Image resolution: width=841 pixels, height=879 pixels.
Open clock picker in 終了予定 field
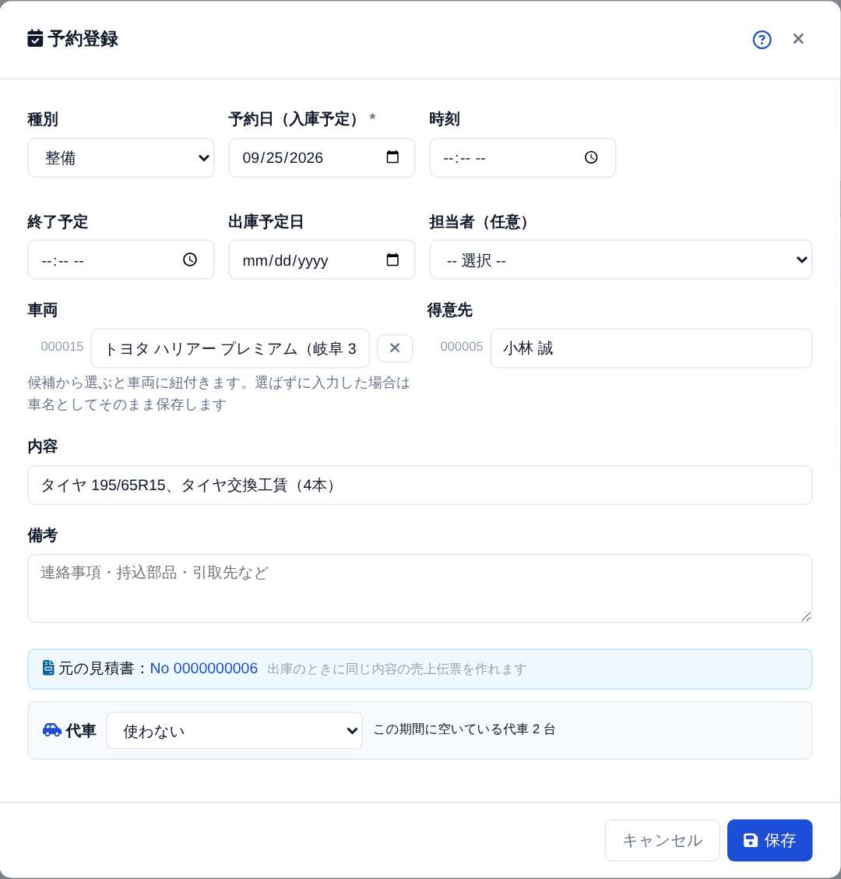tap(190, 259)
